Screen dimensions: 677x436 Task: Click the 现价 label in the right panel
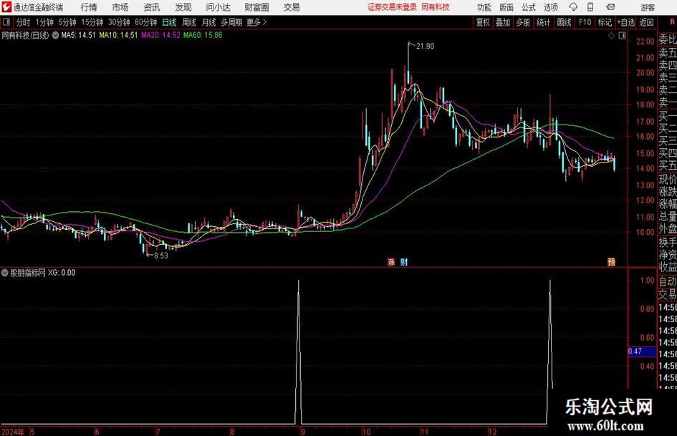click(x=668, y=180)
